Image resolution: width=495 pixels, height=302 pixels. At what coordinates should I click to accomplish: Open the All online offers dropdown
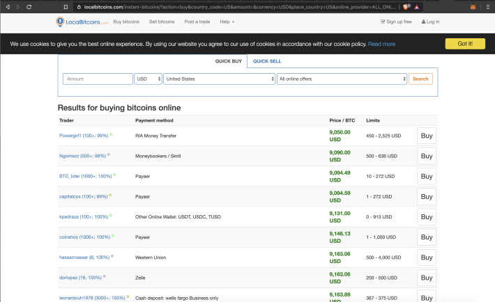tap(342, 79)
